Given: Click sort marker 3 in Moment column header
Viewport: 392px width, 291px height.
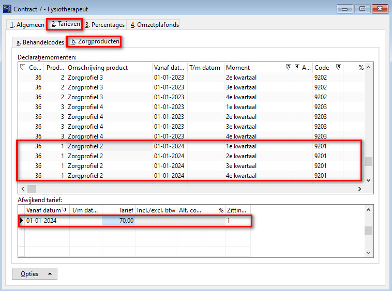Looking at the screenshot, I should 288,67.
